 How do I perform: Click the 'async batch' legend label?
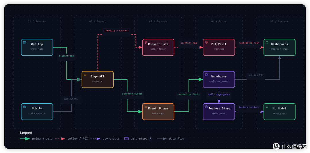click(112, 139)
